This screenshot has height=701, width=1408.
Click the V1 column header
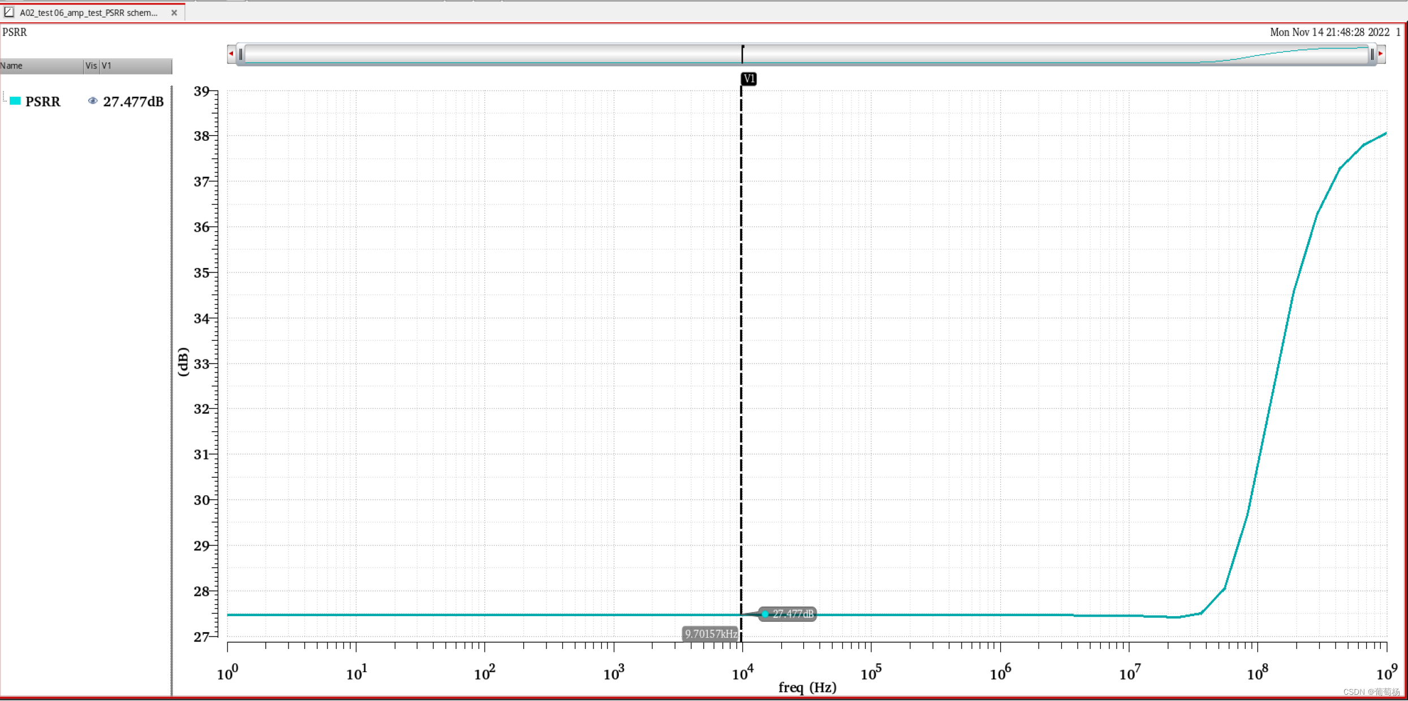(x=136, y=66)
